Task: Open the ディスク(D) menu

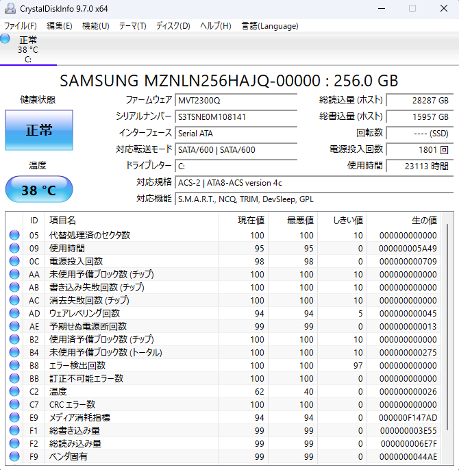Action: [x=173, y=26]
